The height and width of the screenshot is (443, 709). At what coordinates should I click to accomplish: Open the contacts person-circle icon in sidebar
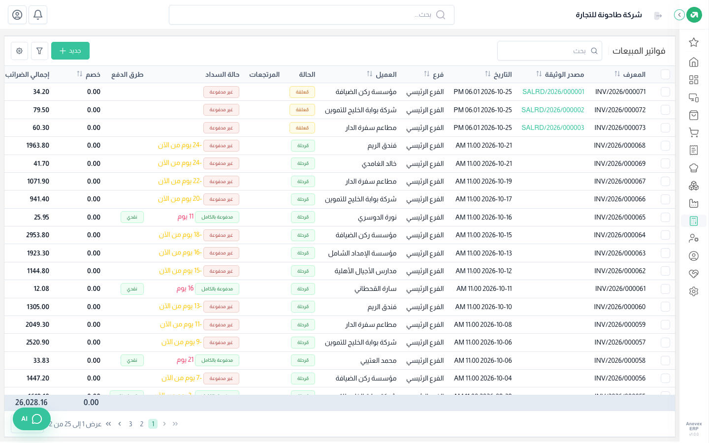click(694, 256)
